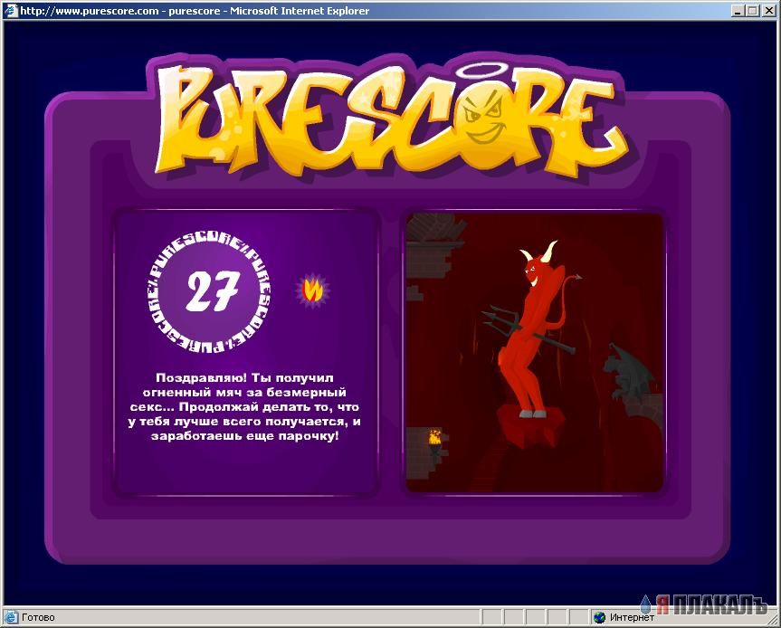Viewport: 781px width, 628px height.
Task: Click the 'Интернет' zone label in status bar
Action: tap(632, 617)
